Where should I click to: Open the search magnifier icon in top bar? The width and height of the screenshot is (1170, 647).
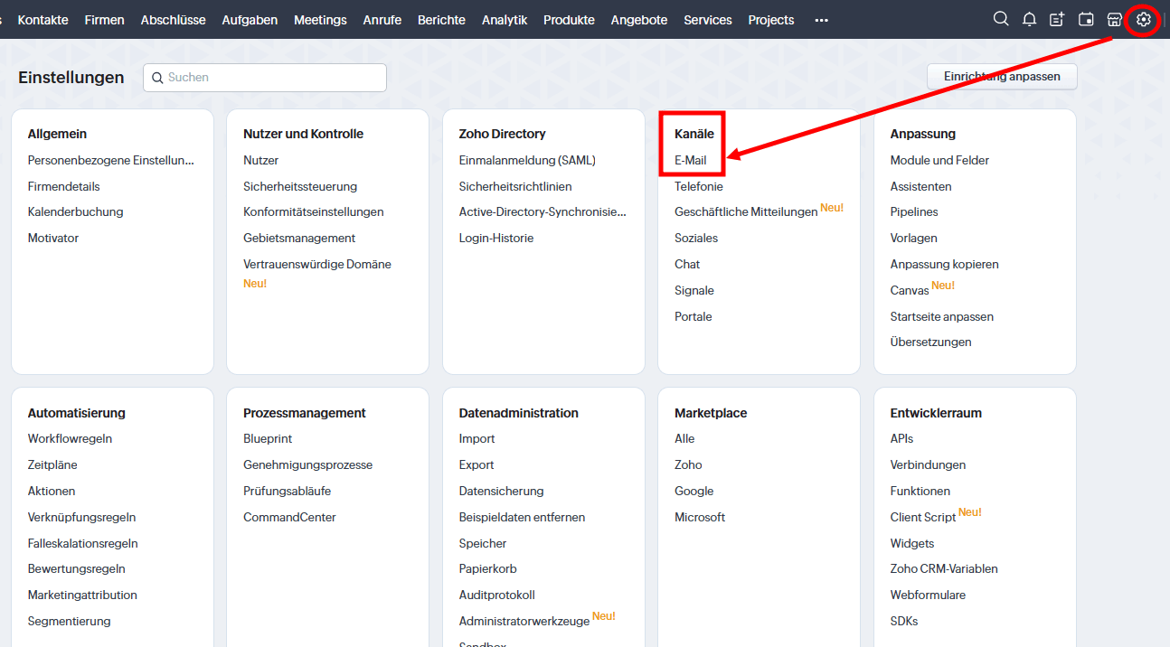[x=1001, y=19]
